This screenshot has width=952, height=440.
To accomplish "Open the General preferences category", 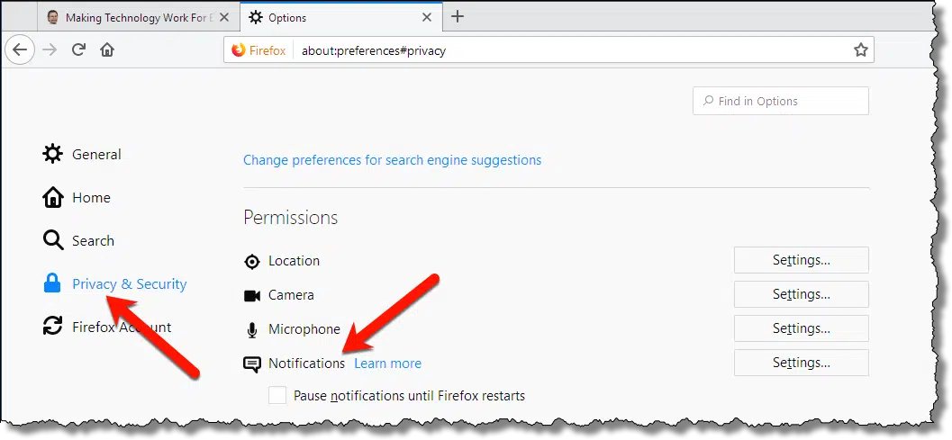I will pos(82,154).
